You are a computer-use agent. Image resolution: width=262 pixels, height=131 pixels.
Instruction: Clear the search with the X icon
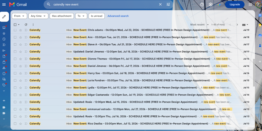[160, 5]
